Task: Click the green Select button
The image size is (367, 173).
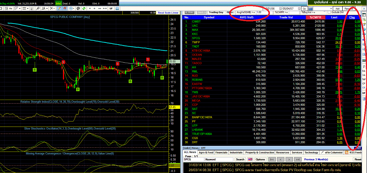Action: point(58,3)
